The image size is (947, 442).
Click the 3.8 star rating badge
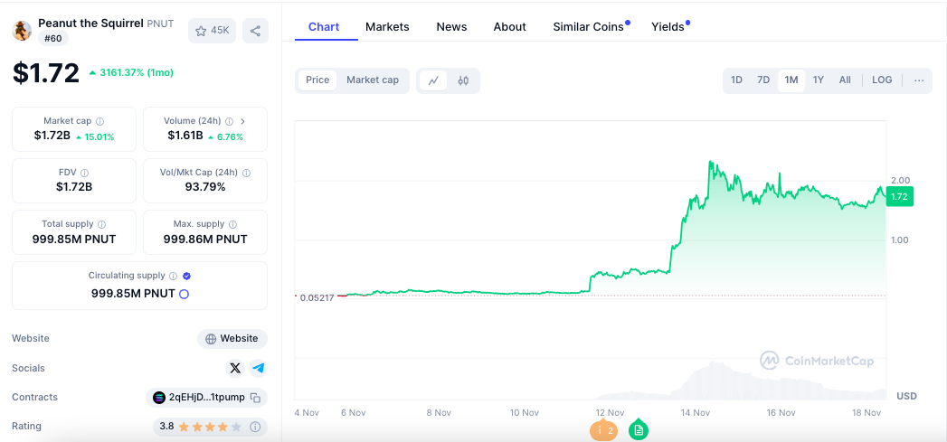pos(210,427)
